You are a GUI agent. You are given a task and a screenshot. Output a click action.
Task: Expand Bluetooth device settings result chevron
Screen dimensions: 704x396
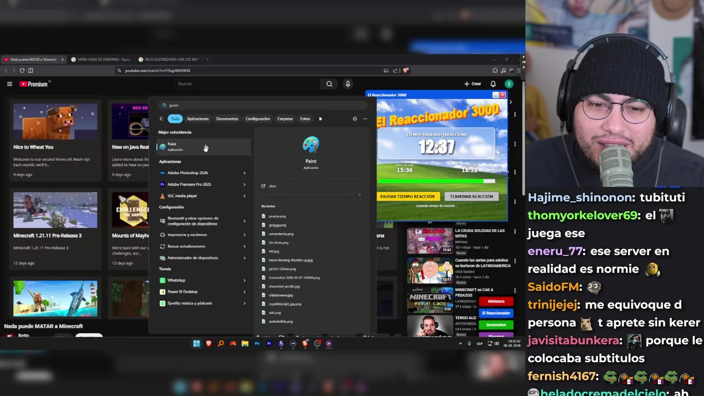point(245,221)
